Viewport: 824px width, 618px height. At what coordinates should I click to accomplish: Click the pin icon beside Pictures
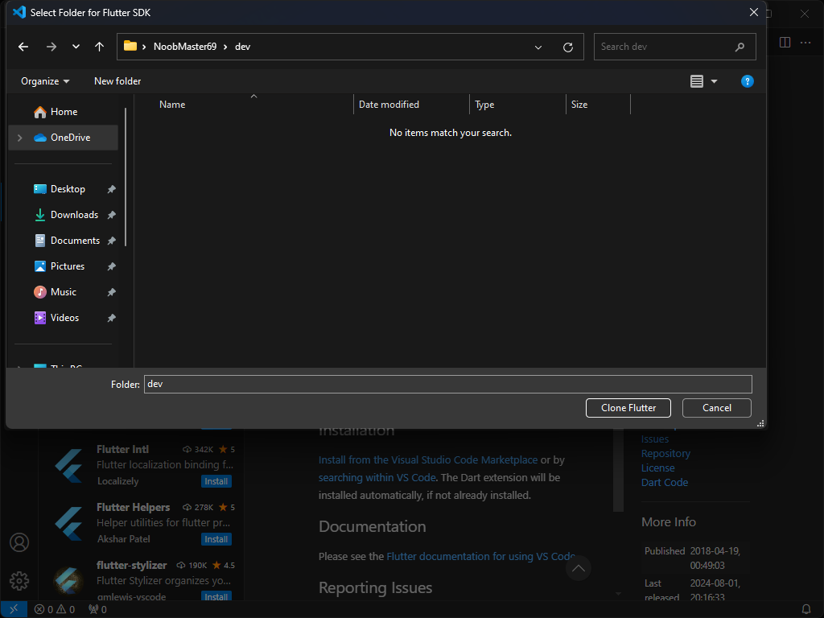[111, 266]
